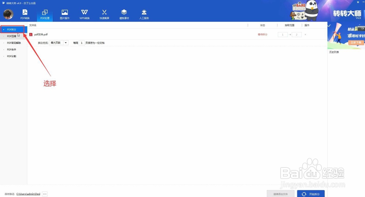
Task: Open 模板素材 templates section
Action: point(124,14)
